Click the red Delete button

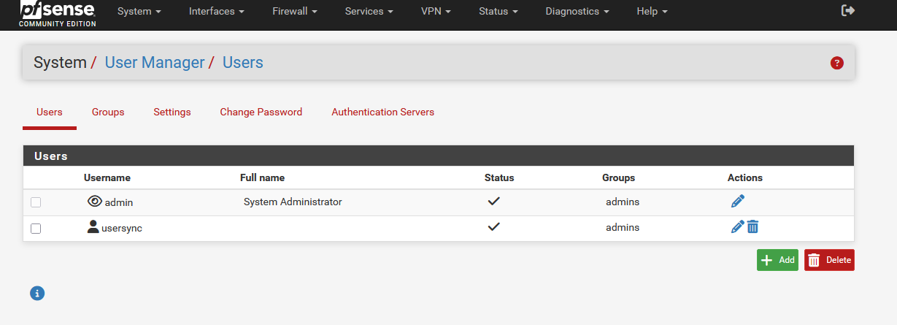829,260
